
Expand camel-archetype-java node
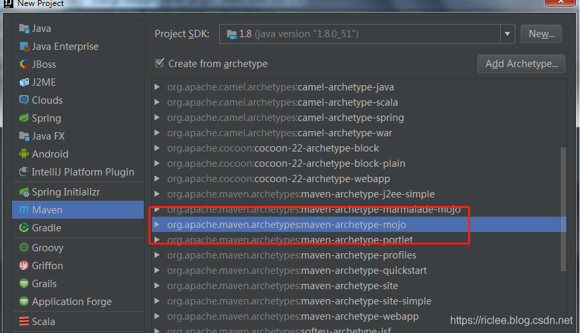pyautogui.click(x=157, y=87)
